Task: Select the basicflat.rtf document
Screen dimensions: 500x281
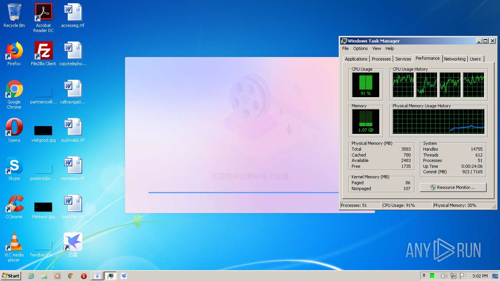Action: click(73, 207)
